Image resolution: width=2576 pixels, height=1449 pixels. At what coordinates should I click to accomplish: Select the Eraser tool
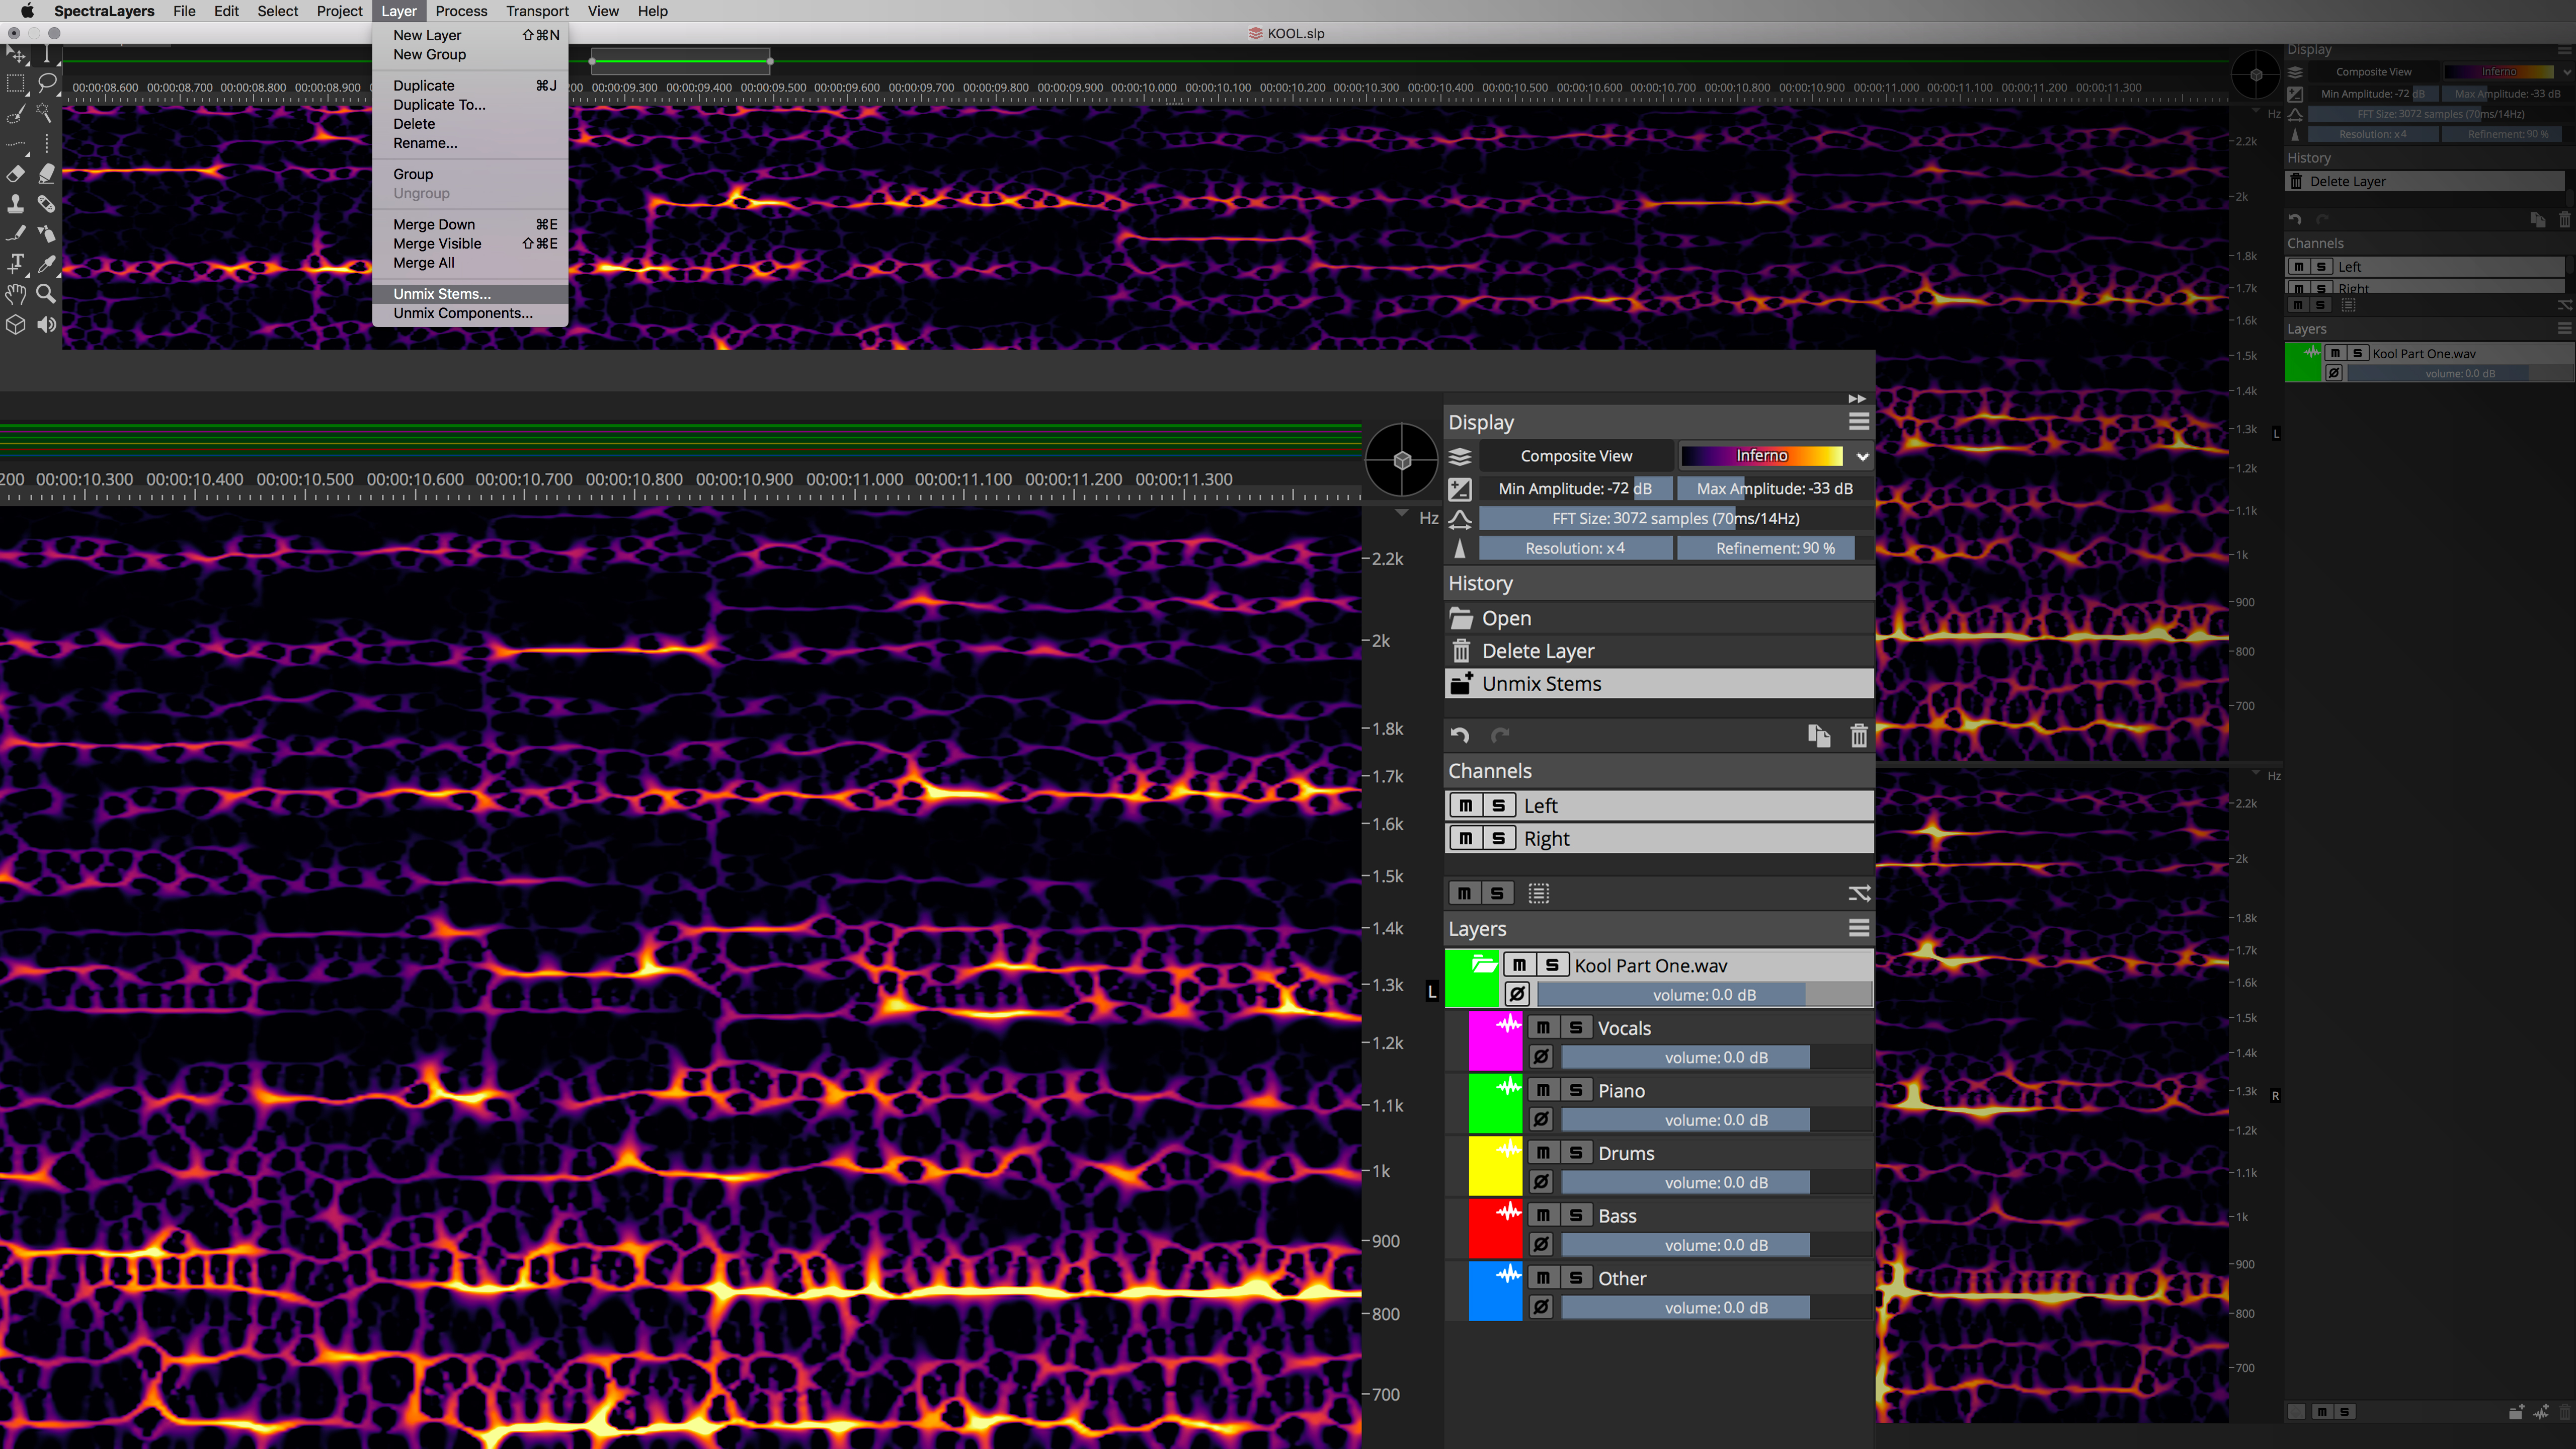point(16,174)
